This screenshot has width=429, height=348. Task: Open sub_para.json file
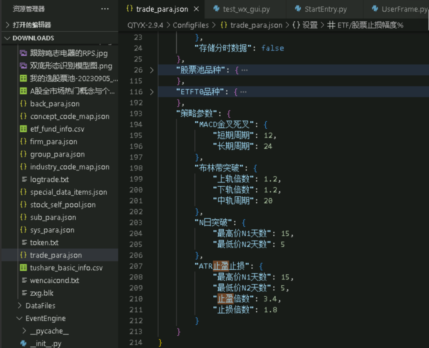53,217
